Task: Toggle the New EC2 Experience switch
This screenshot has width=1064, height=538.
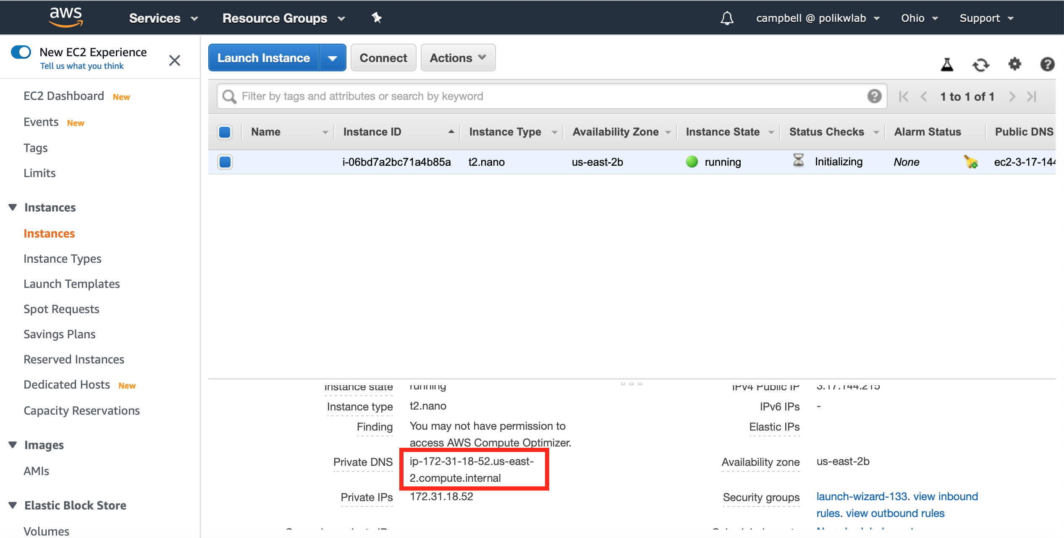Action: point(21,52)
